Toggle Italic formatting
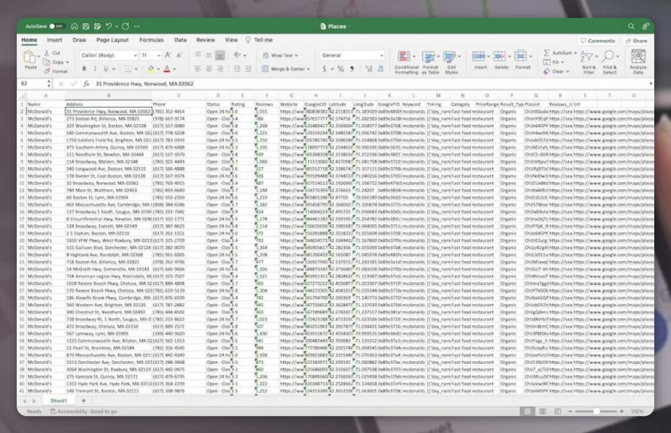Viewport: 671px width, 433px height. pyautogui.click(x=94, y=69)
